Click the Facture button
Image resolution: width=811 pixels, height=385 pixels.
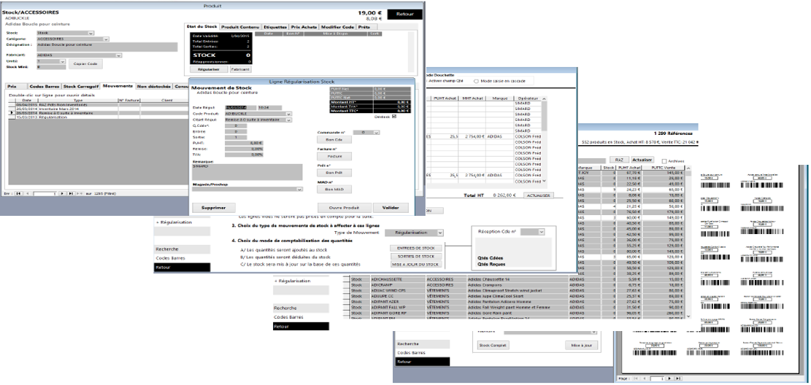tap(334, 155)
